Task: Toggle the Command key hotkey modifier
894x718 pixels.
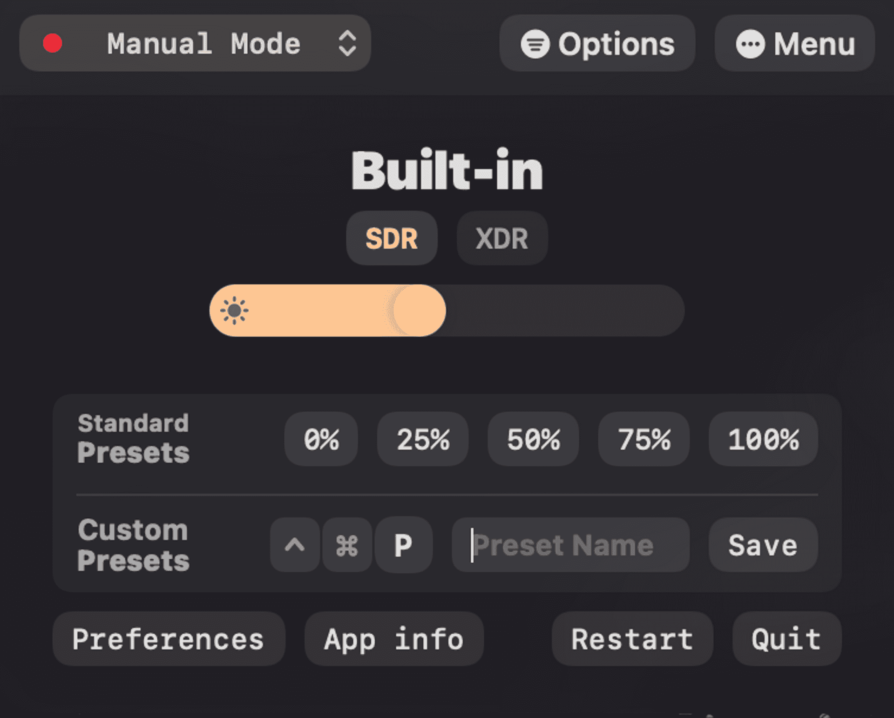Action: click(347, 545)
